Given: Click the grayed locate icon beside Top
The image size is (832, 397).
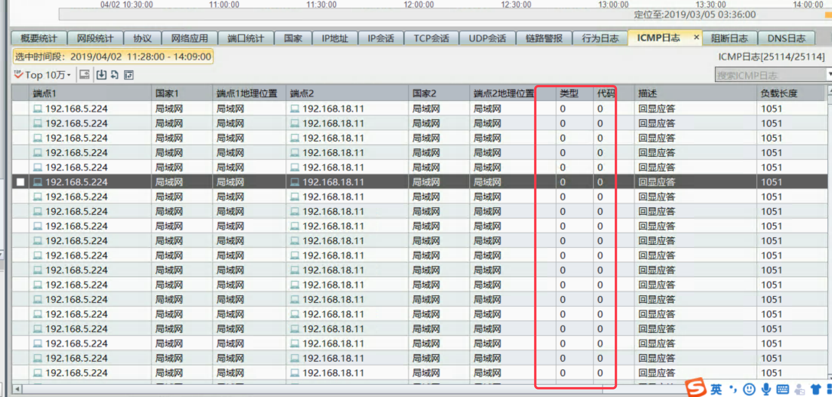Looking at the screenshot, I should point(85,75).
